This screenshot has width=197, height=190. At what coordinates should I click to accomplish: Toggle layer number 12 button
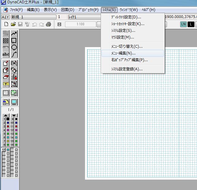pyautogui.click(x=12, y=130)
